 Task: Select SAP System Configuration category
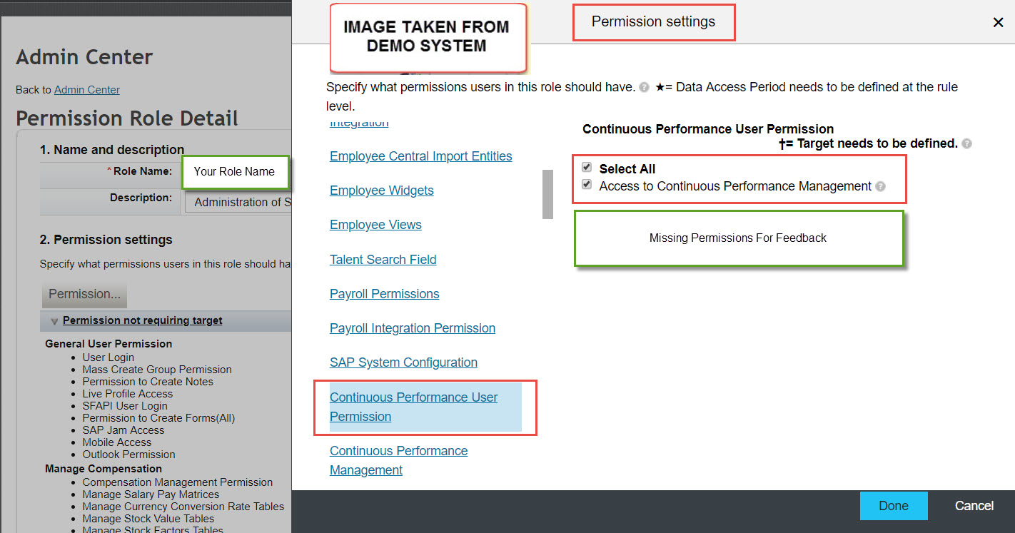[403, 362]
